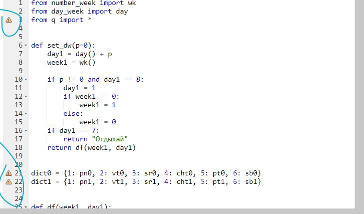Click the 'week1 == 0' condition
364x214 pixels.
[x=96, y=96]
